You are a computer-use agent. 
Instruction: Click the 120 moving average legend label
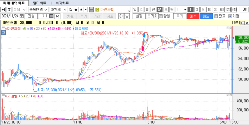(x=52, y=29)
